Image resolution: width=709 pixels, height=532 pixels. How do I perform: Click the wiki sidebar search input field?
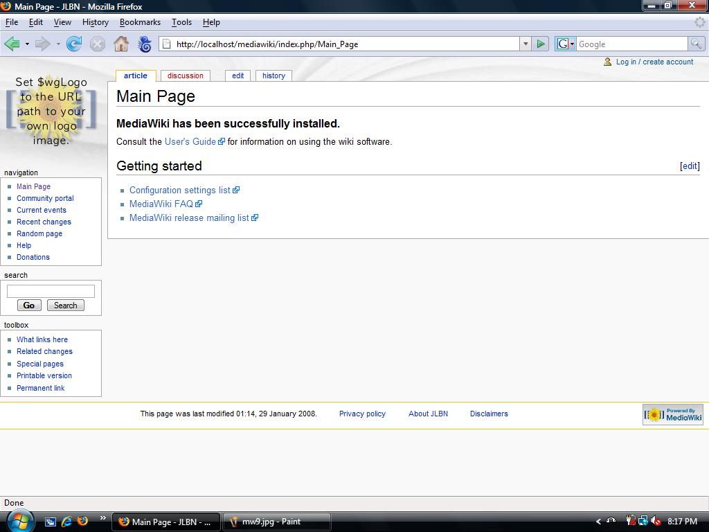pos(51,292)
